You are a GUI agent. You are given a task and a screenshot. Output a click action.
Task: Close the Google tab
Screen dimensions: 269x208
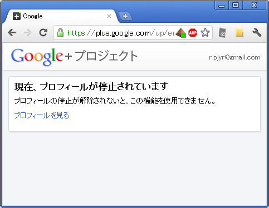[109, 16]
